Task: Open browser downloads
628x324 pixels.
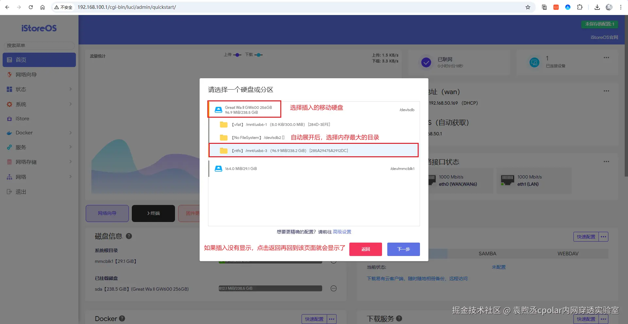Action: tap(597, 7)
